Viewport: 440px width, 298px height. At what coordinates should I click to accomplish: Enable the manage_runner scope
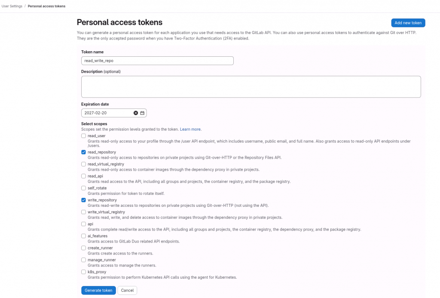coord(84,260)
